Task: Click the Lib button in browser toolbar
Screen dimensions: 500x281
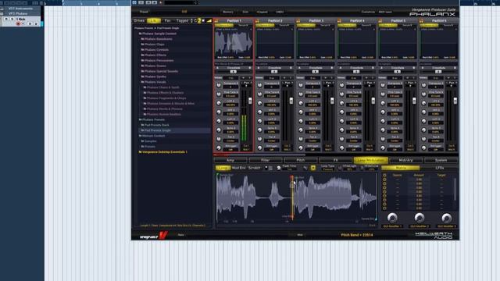Action: tap(153, 21)
